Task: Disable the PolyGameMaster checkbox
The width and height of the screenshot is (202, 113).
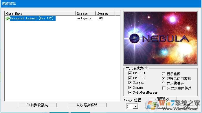Action: [130, 92]
